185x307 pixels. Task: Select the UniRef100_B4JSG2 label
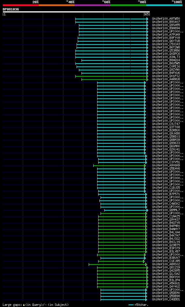click(x=166, y=239)
